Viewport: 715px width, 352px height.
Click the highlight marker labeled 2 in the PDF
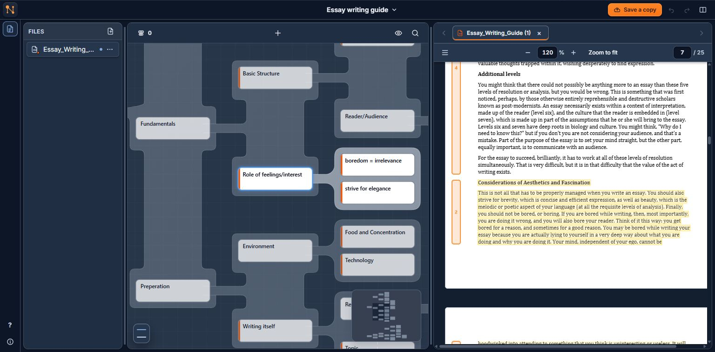456,212
